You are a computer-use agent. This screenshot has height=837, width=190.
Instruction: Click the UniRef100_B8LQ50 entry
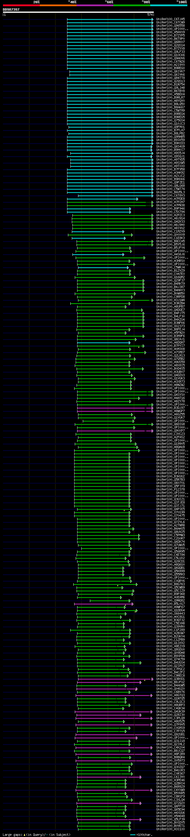[x=170, y=104]
